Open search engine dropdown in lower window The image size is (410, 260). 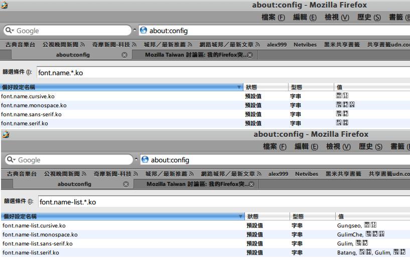click(x=11, y=159)
